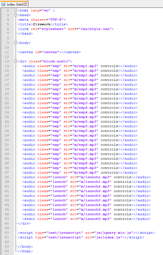Click the js/jquery.min.js script source

point(114,233)
